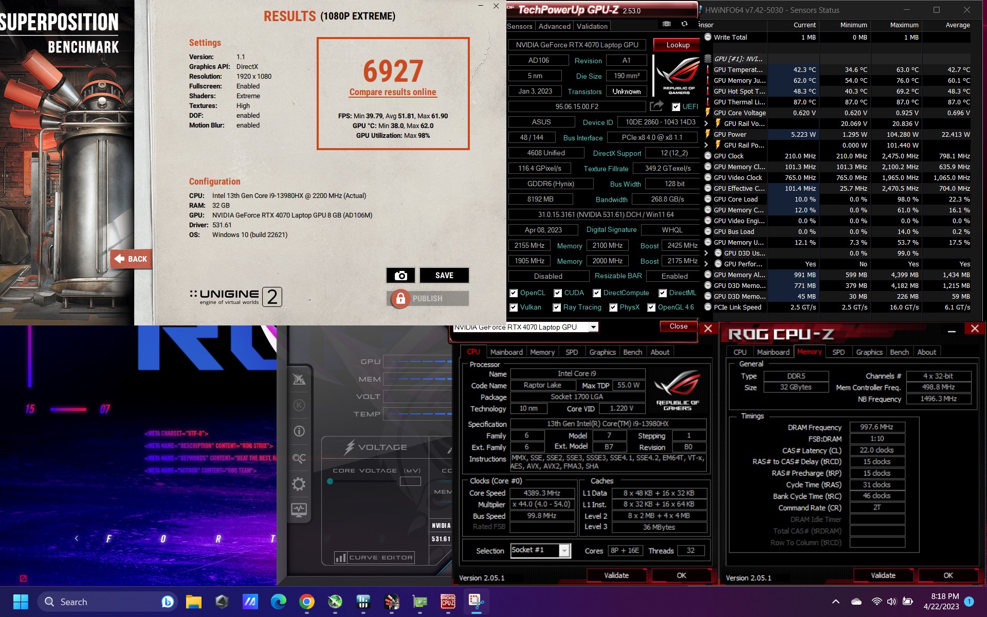Toggle the OpenGL 4.6 checkbox
The image size is (987, 617).
pyautogui.click(x=651, y=307)
